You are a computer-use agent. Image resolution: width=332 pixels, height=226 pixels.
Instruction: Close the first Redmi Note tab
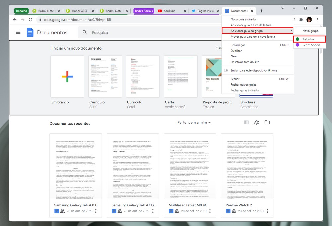pyautogui.click(x=59, y=11)
